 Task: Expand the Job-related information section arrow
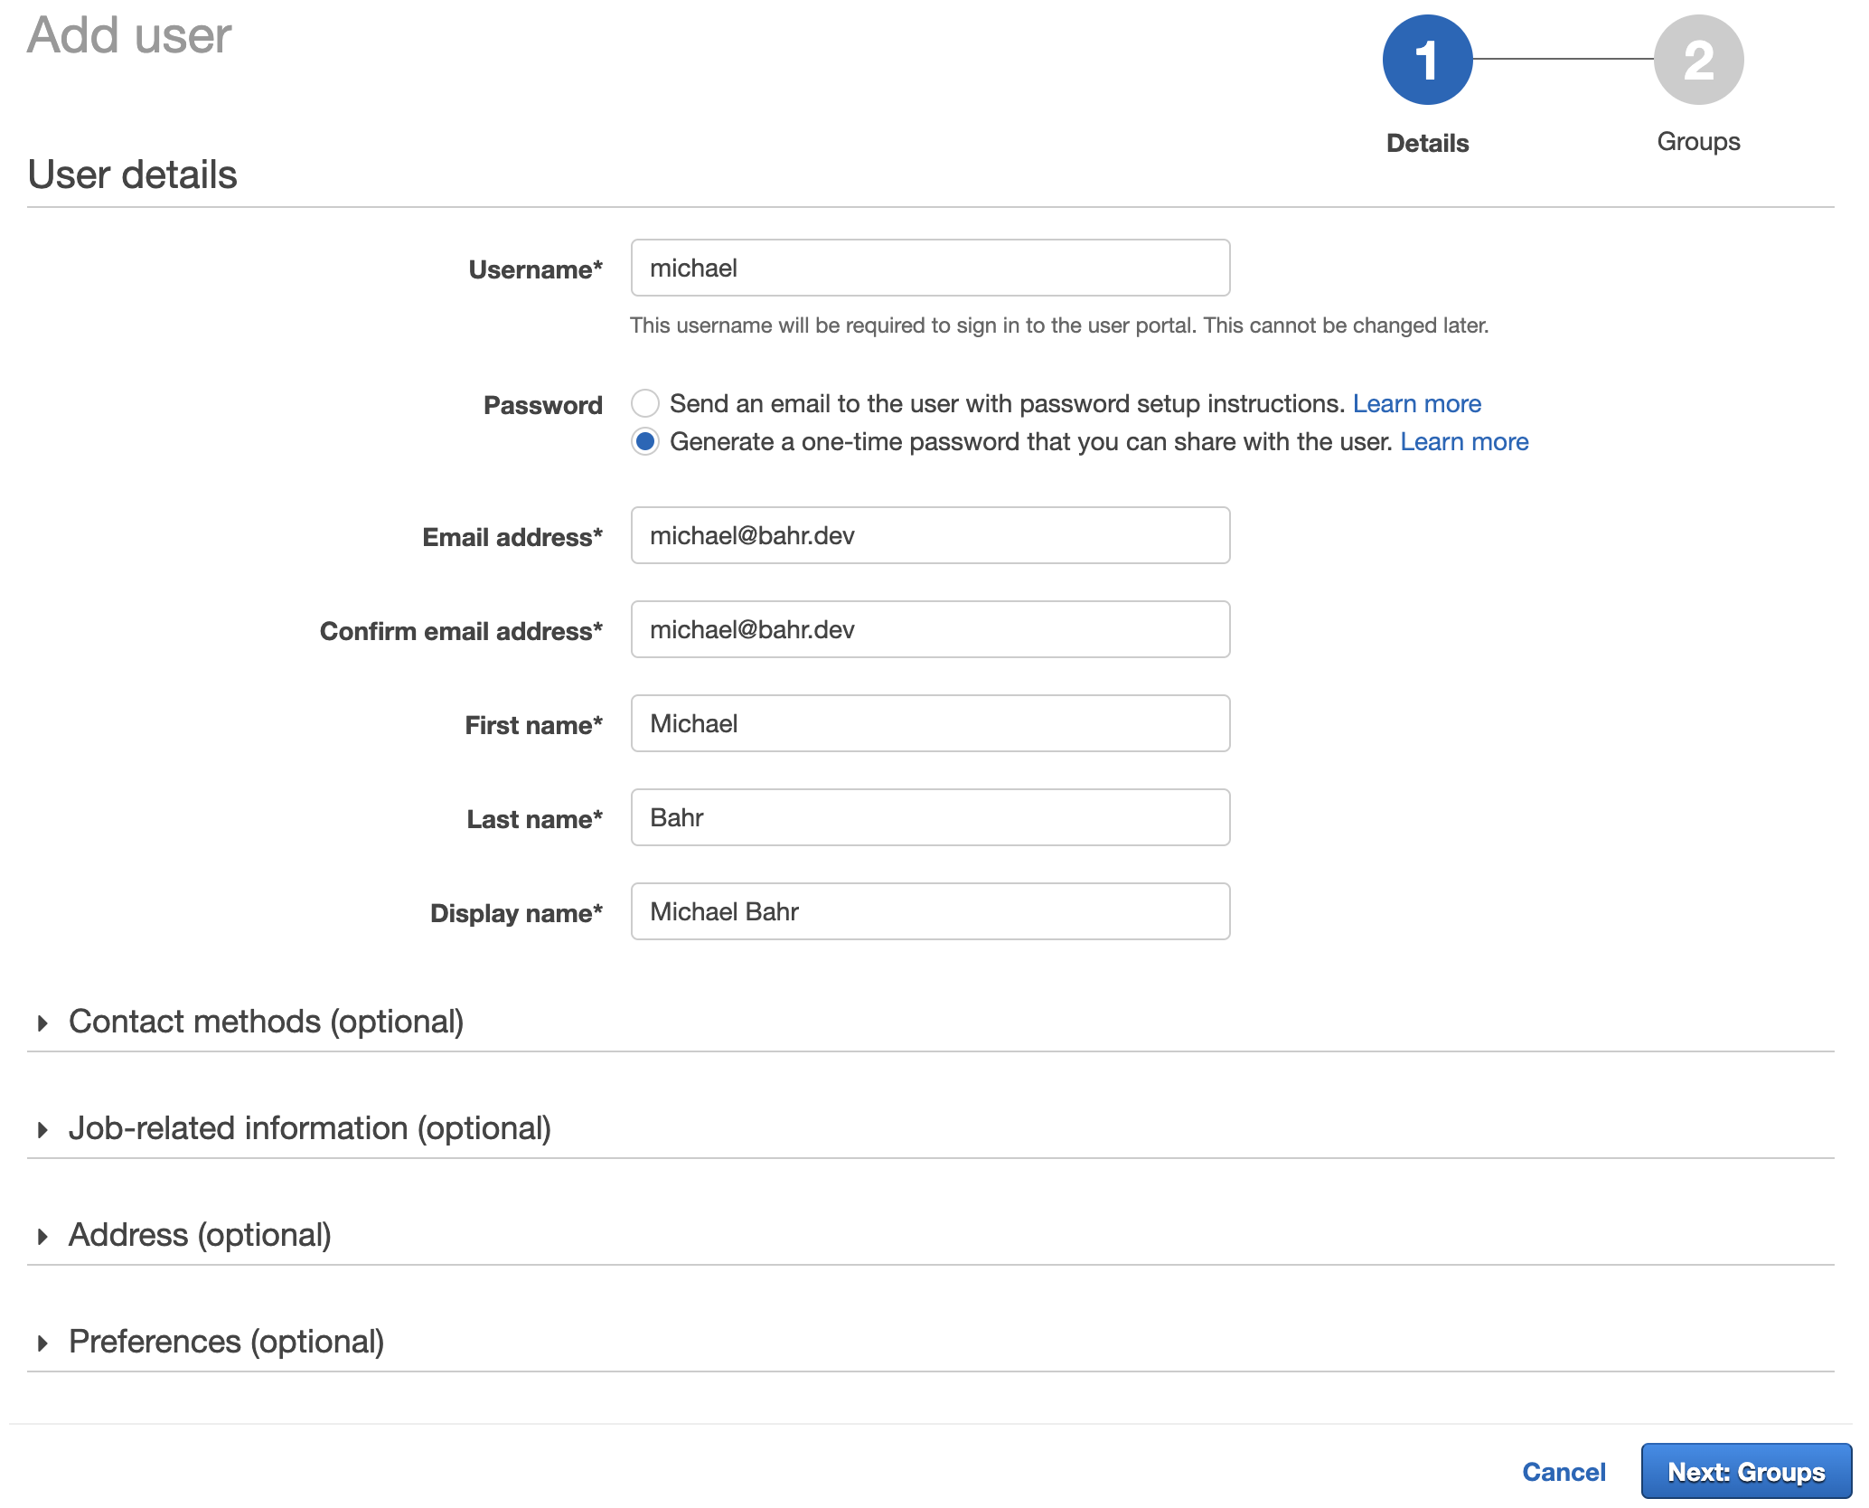42,1129
